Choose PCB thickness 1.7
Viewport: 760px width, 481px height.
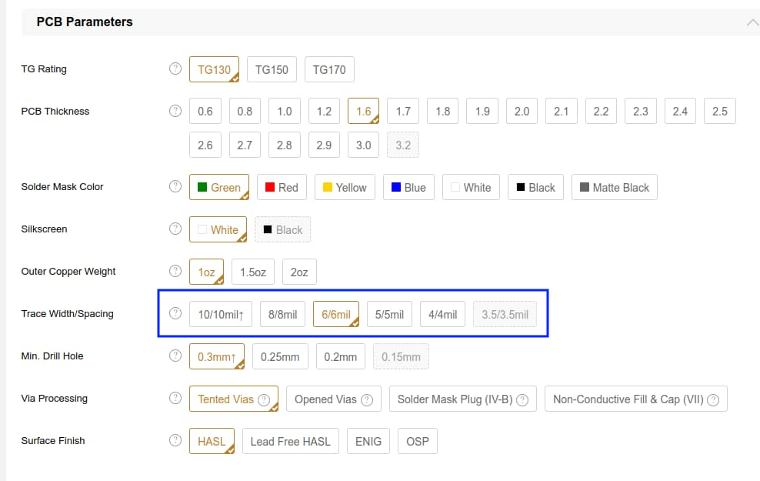403,111
